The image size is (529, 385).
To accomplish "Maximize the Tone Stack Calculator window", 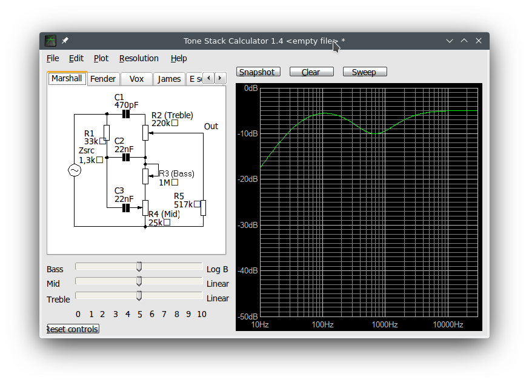I will coord(464,41).
